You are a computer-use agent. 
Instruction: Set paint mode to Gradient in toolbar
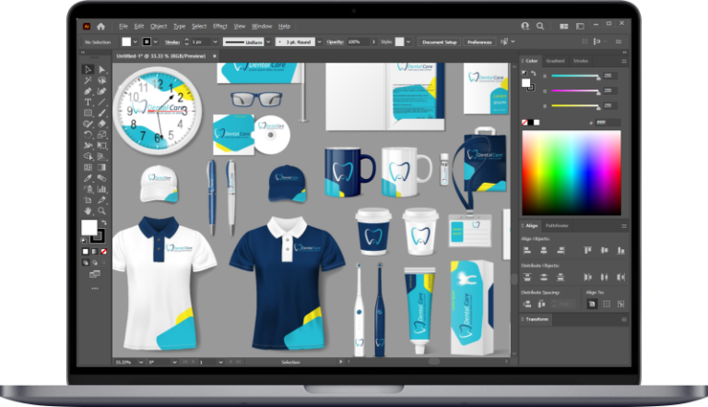(94, 251)
